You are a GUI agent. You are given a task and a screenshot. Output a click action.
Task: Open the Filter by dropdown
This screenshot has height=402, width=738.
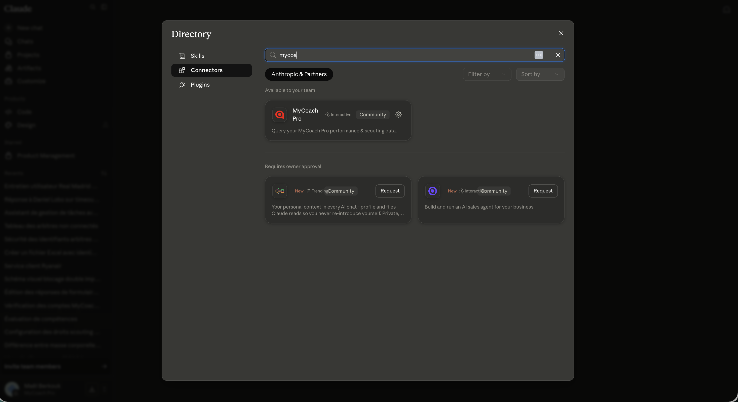coord(487,74)
